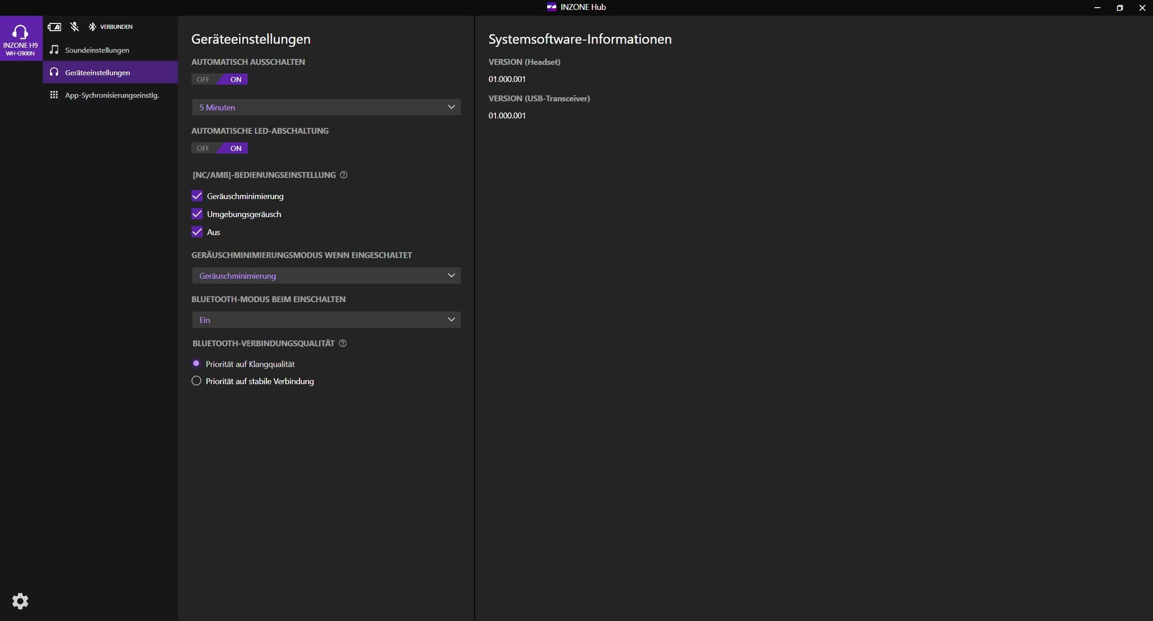Image resolution: width=1153 pixels, height=621 pixels.
Task: Expand the Geräuschminimierungsmodus dropdown
Action: [x=326, y=276]
